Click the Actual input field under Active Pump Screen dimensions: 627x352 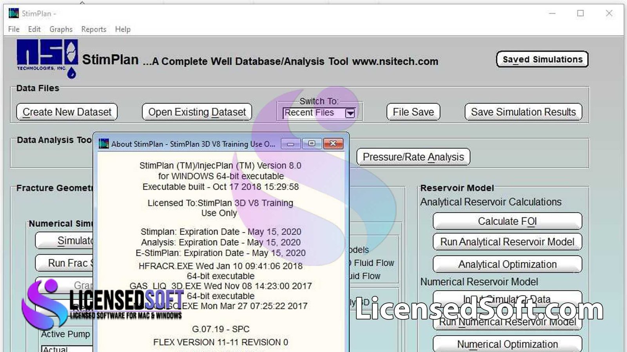pyautogui.click(x=67, y=348)
